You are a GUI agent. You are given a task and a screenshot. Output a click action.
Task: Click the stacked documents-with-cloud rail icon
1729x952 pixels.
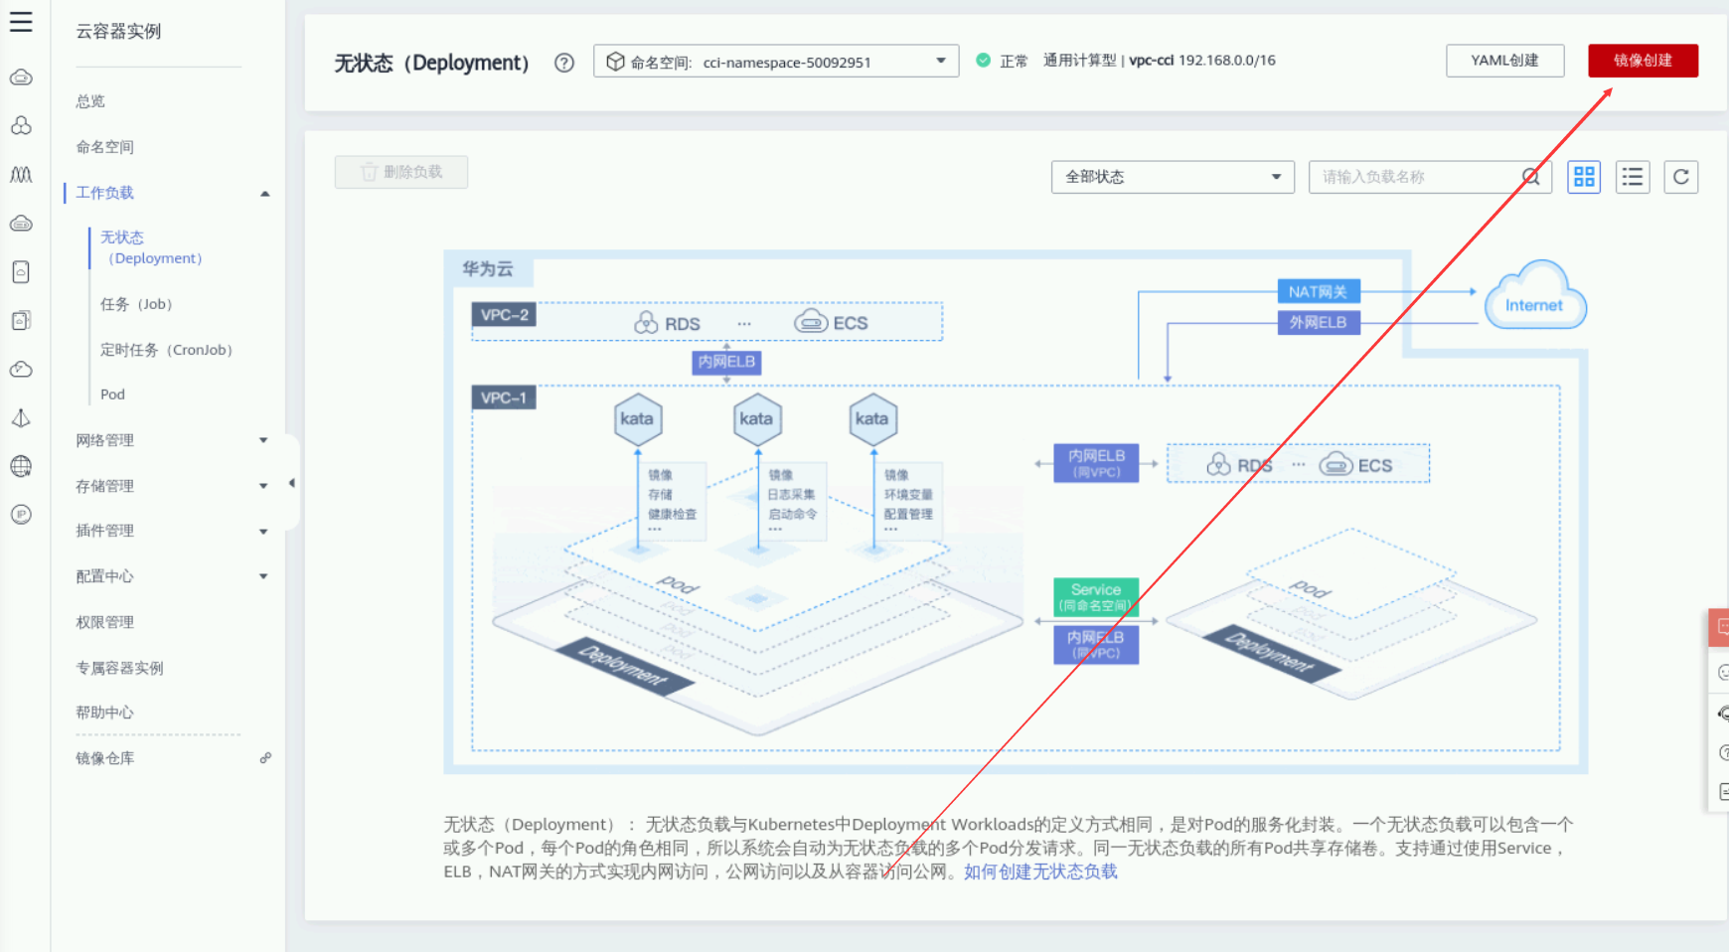21,320
